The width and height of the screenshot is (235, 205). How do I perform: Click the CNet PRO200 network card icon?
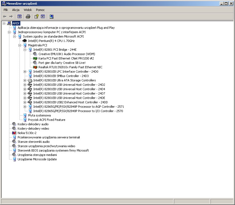tap(35, 58)
